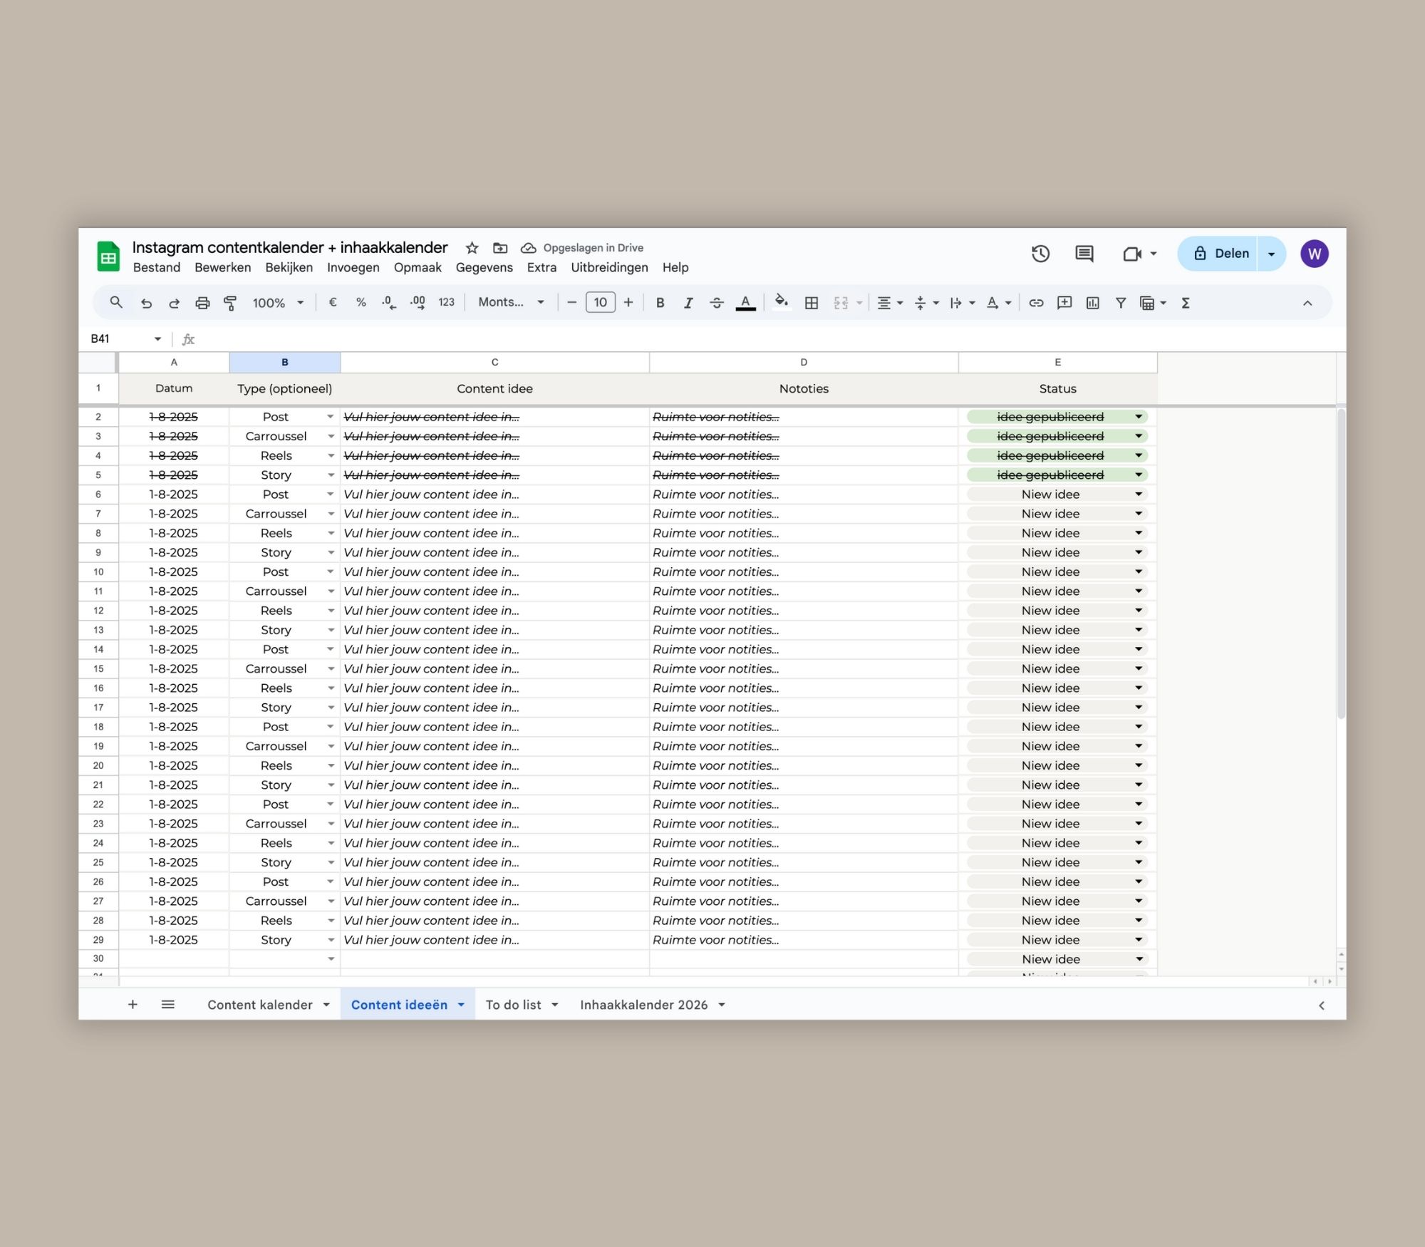Click the paint format icon
The width and height of the screenshot is (1425, 1247).
[x=230, y=303]
